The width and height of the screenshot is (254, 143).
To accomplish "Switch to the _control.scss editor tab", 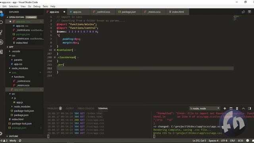I will [x=102, y=12].
